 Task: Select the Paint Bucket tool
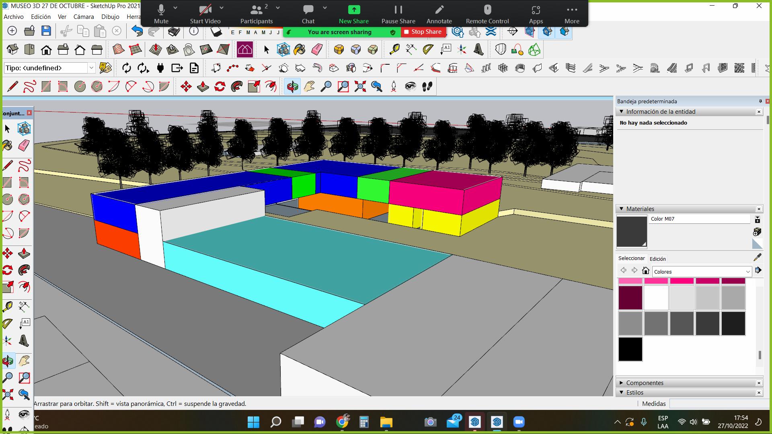click(x=300, y=49)
